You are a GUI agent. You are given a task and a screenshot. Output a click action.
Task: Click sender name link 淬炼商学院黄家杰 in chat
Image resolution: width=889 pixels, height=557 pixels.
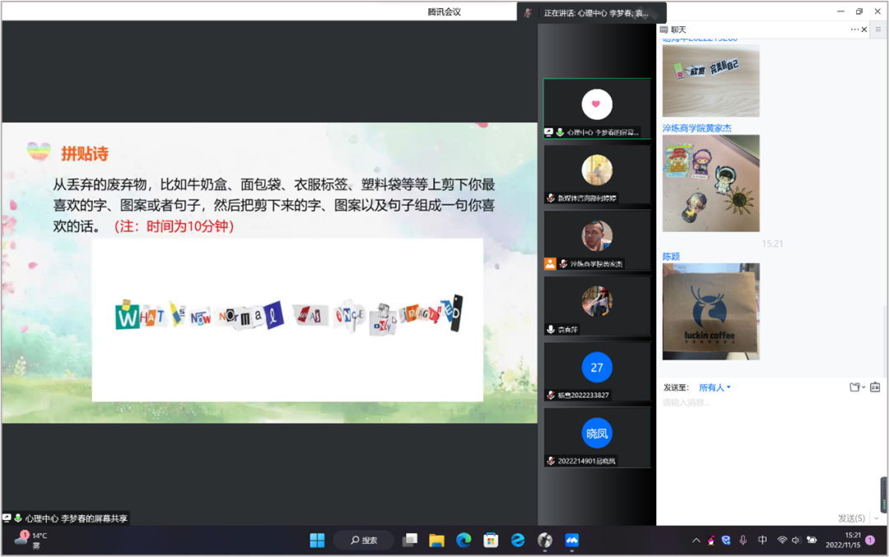tap(696, 128)
